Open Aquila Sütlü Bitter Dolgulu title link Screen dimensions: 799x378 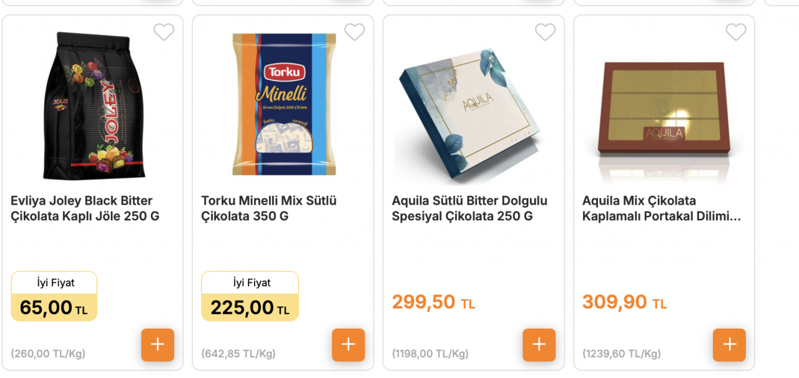click(x=469, y=208)
